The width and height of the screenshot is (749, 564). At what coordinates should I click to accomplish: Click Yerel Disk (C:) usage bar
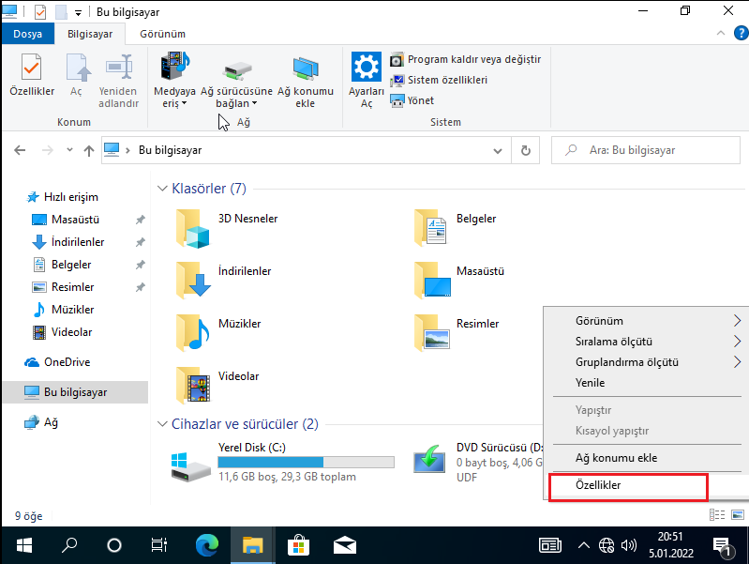click(307, 462)
